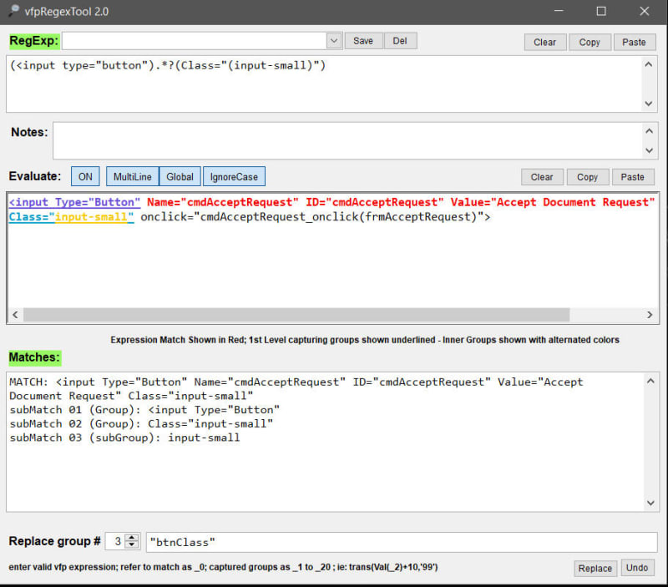Toggle the MultiLine option

[133, 176]
